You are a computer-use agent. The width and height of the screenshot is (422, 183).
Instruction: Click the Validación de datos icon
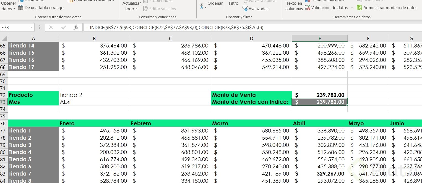pyautogui.click(x=307, y=8)
